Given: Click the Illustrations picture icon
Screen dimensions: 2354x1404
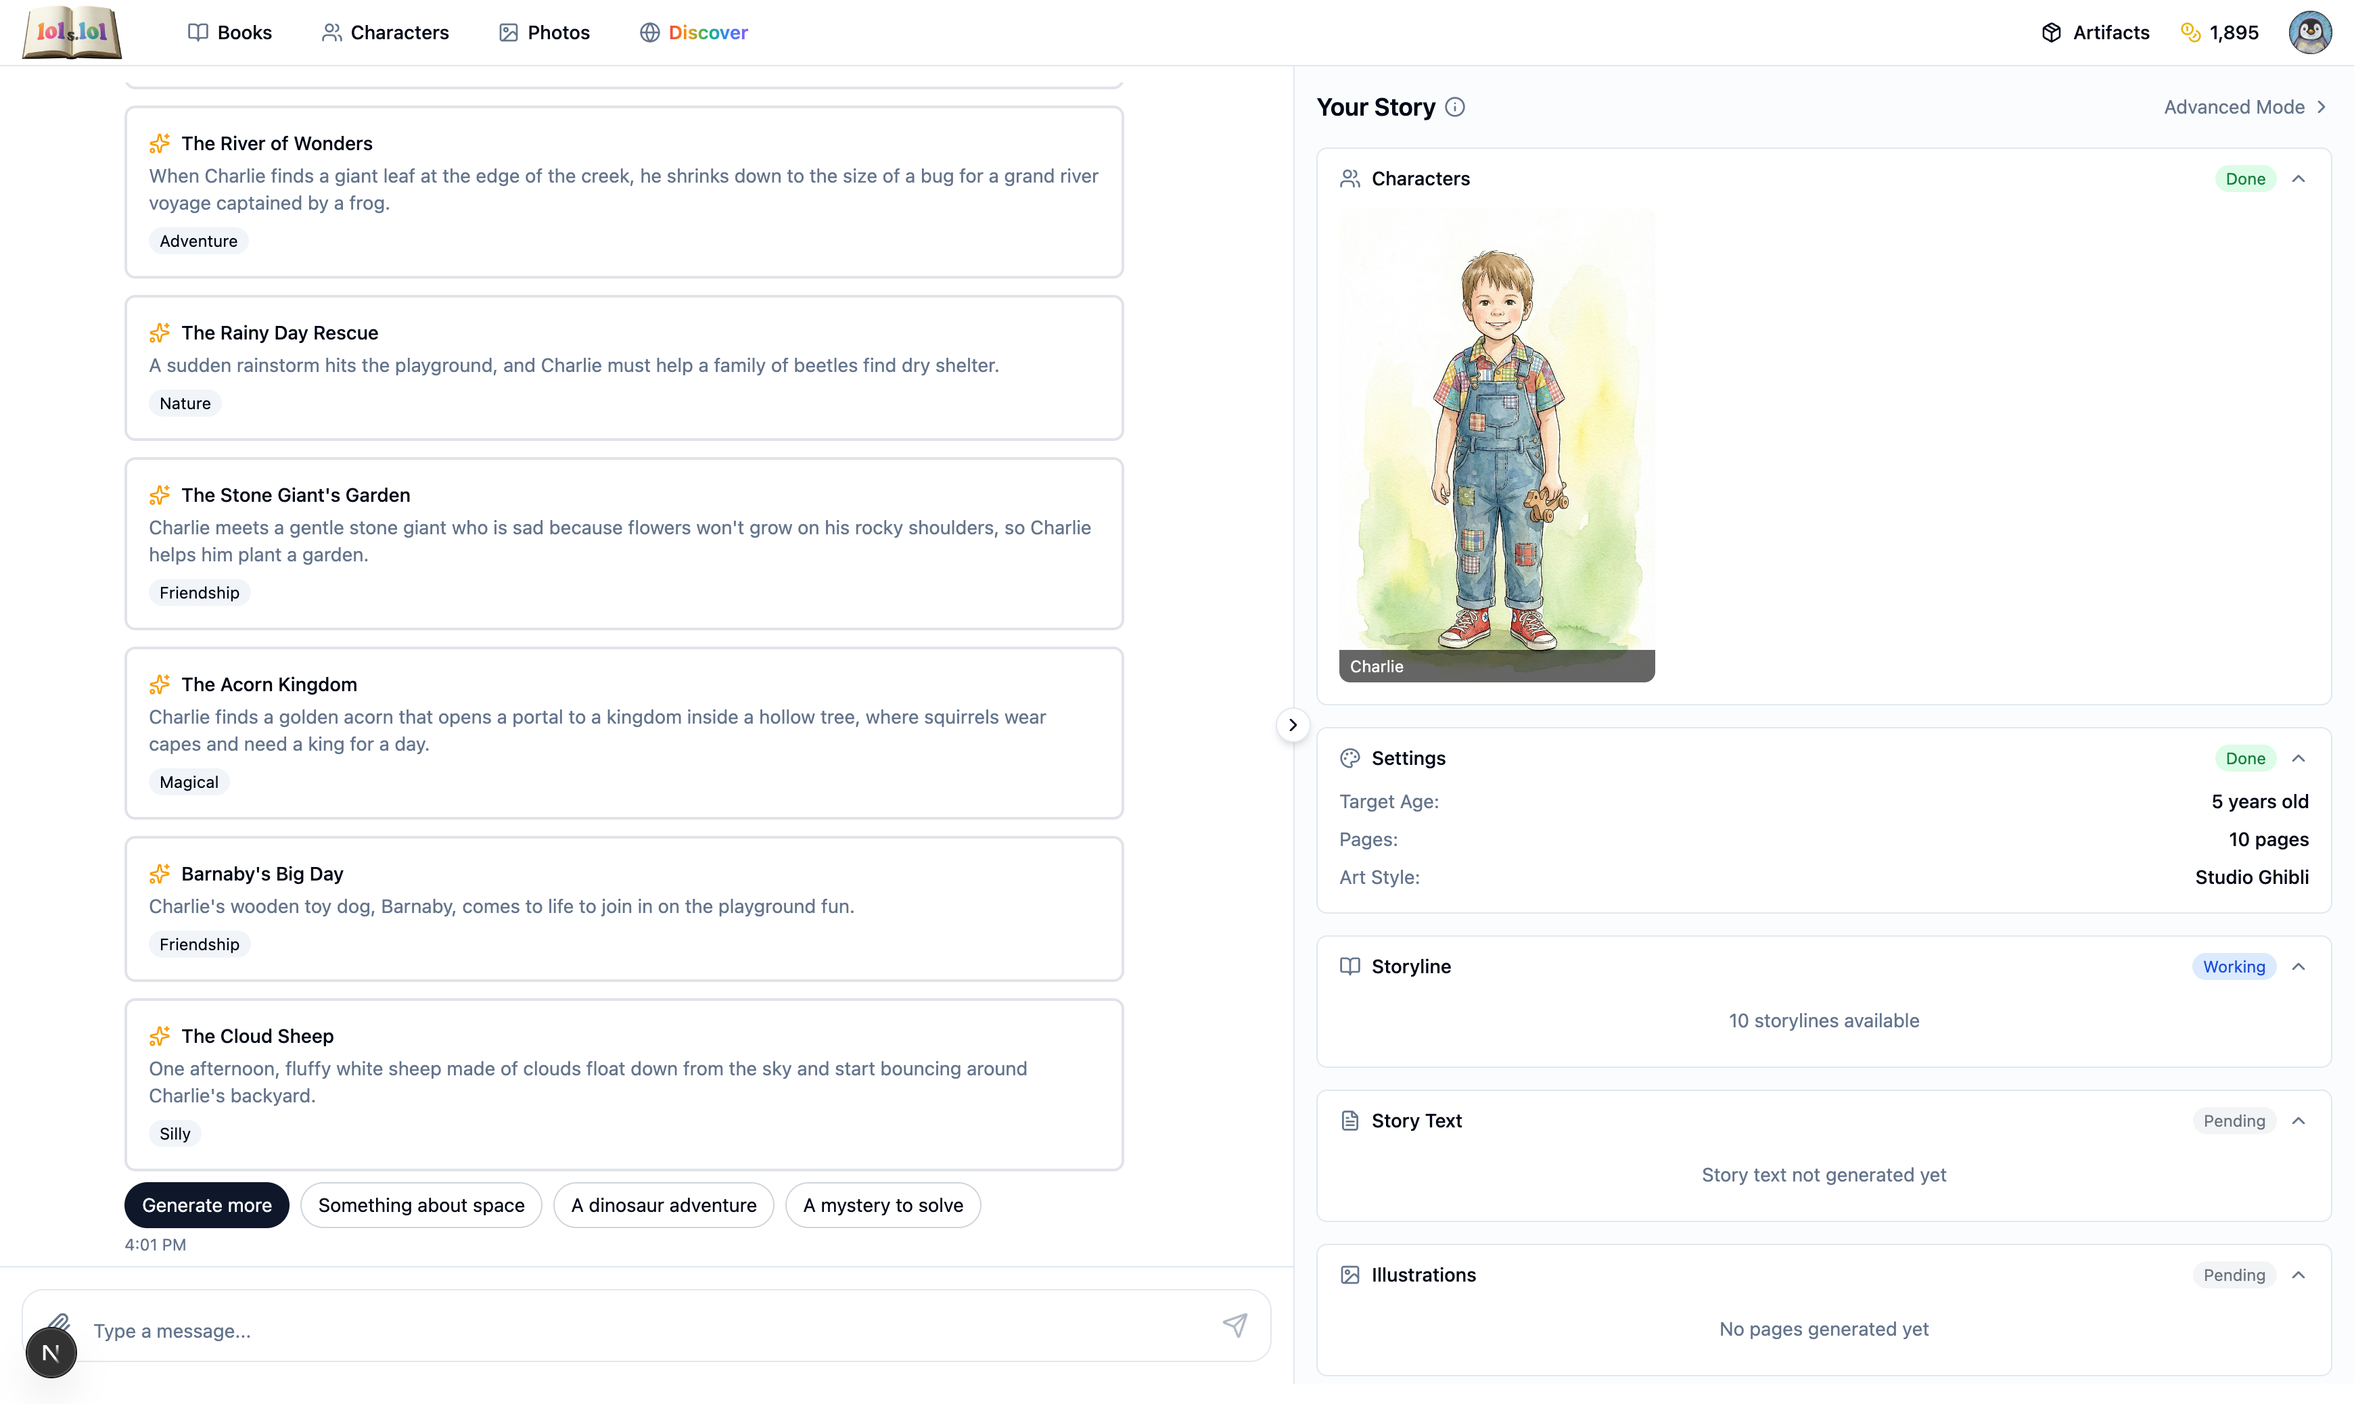Looking at the screenshot, I should 1350,1274.
